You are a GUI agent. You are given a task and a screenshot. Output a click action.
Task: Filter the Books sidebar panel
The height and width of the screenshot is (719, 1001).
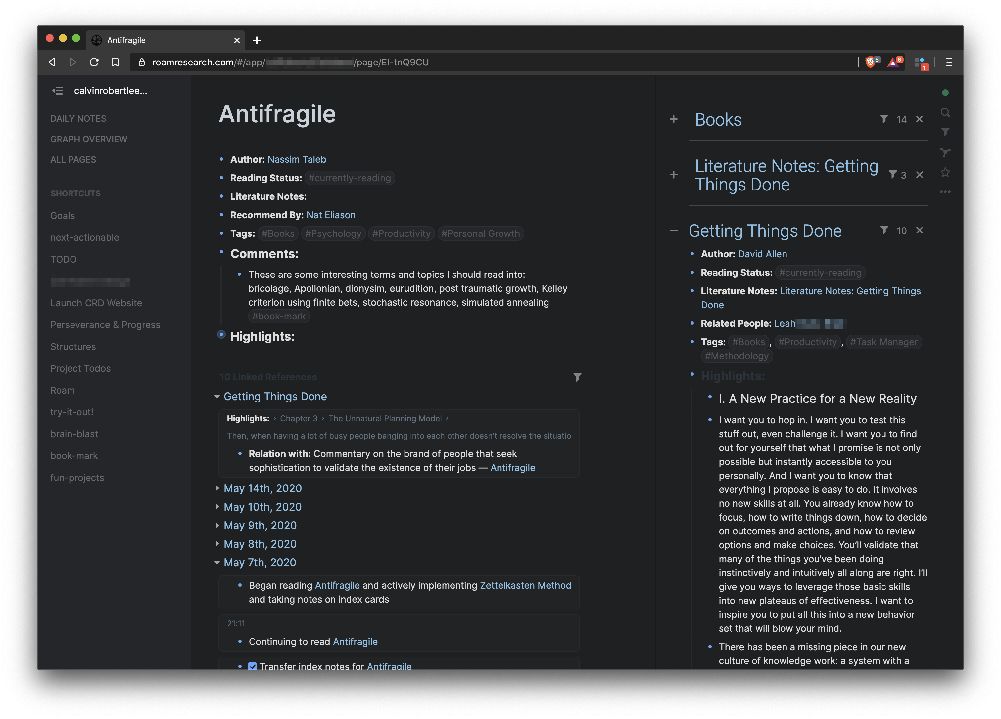(883, 119)
